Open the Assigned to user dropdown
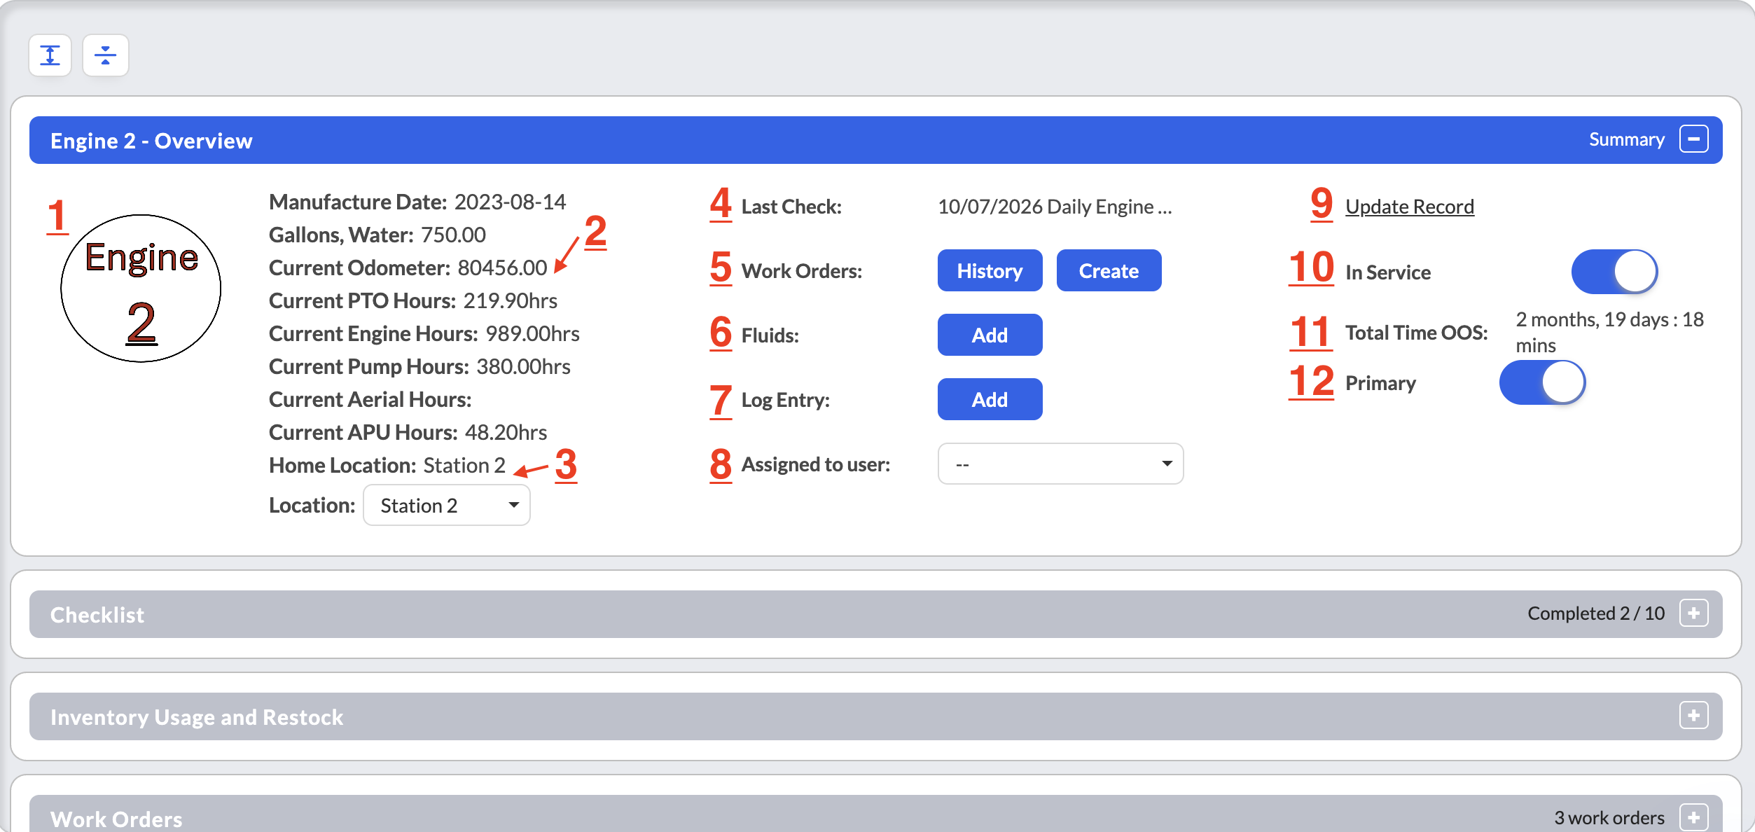This screenshot has width=1755, height=832. (x=1060, y=464)
